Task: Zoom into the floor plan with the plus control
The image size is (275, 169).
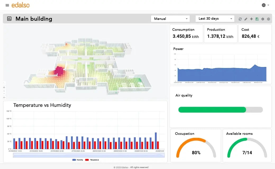Action: click(x=4, y=91)
